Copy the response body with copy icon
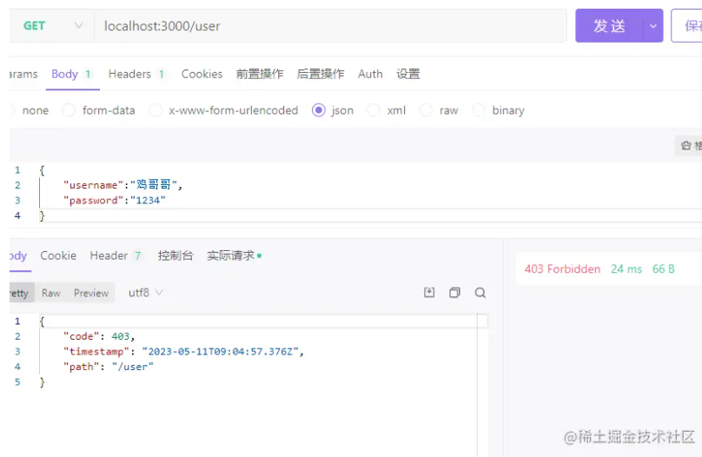Image resolution: width=702 pixels, height=457 pixels. [454, 292]
